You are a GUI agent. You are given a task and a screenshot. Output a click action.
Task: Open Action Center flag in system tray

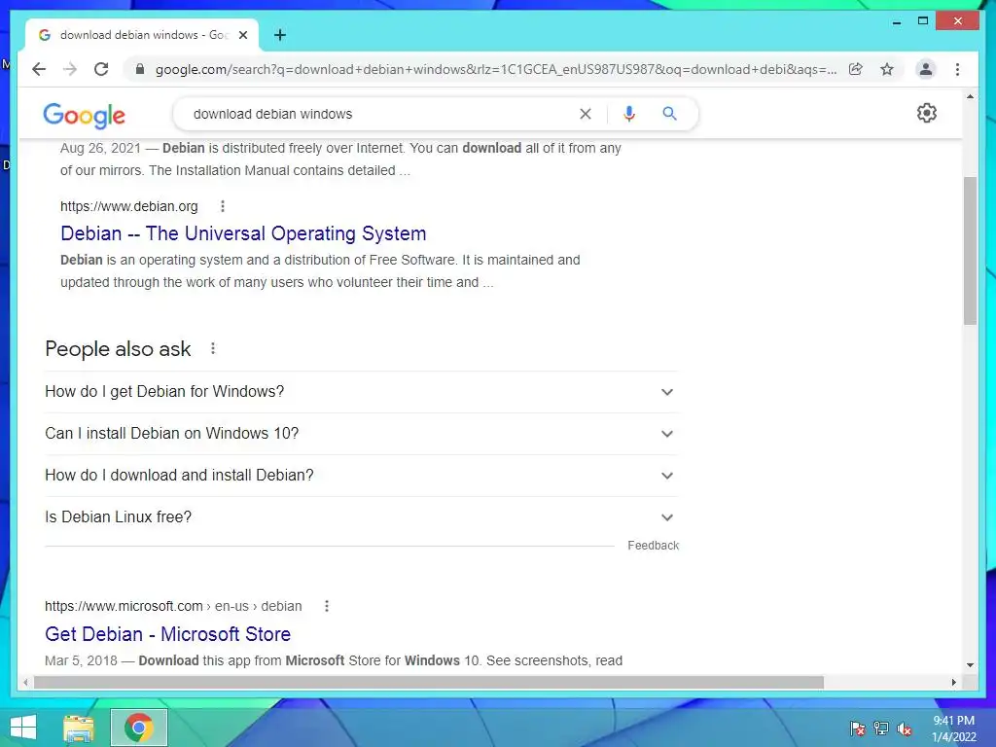857,729
